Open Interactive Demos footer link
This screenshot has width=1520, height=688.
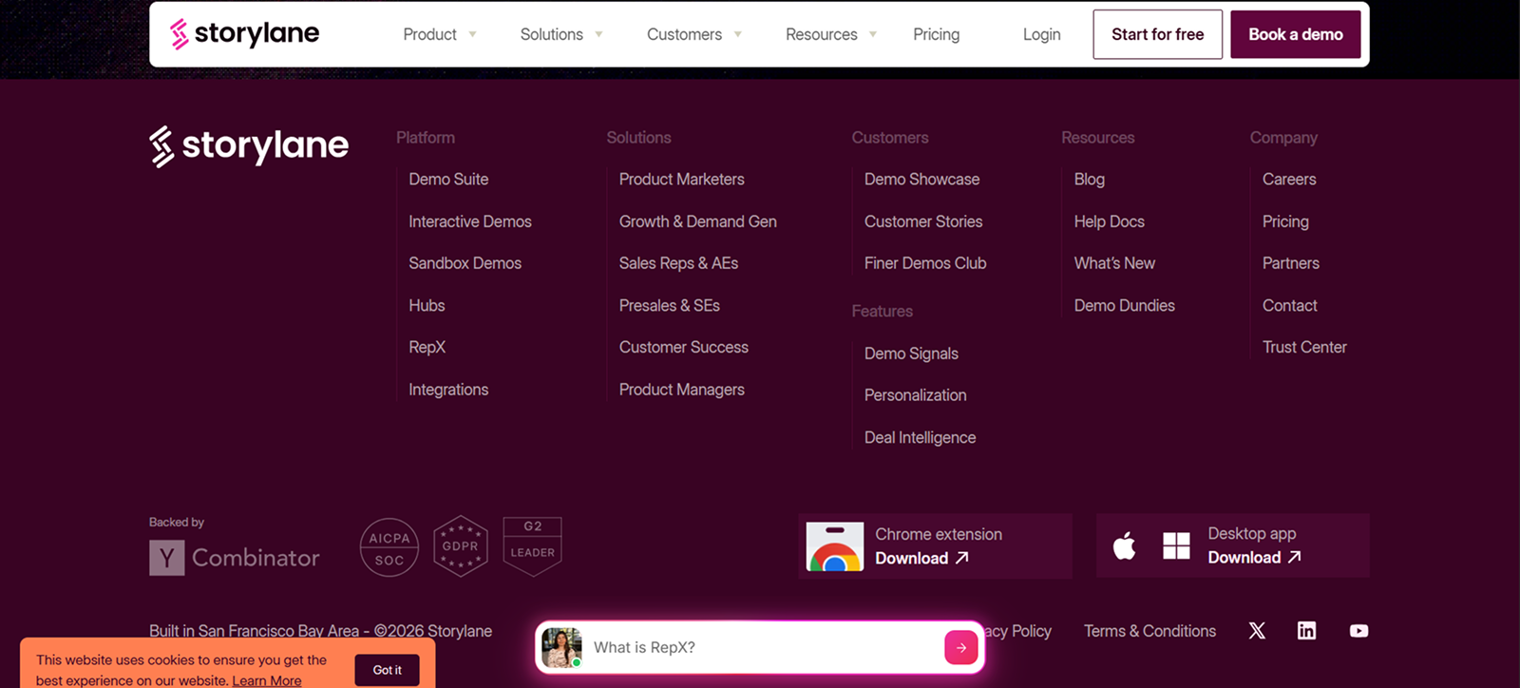pos(470,221)
